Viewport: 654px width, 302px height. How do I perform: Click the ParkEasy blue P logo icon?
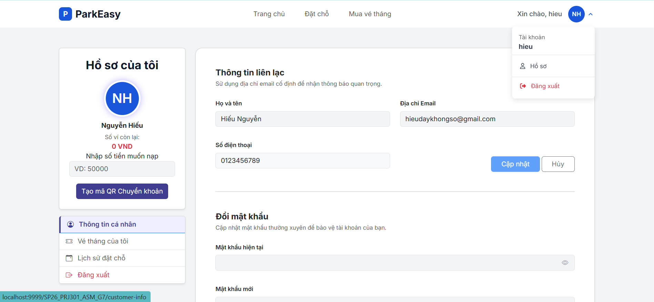click(65, 14)
